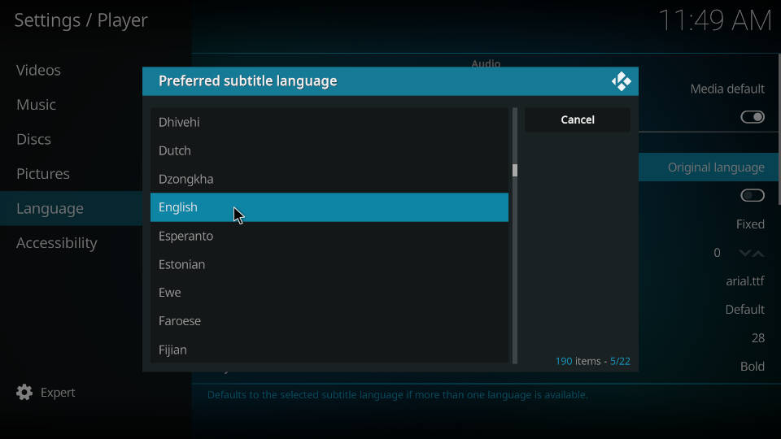Choose Estonian from the language list

click(x=329, y=264)
